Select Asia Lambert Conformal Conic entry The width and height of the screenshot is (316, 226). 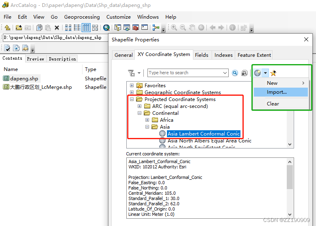pos(203,134)
